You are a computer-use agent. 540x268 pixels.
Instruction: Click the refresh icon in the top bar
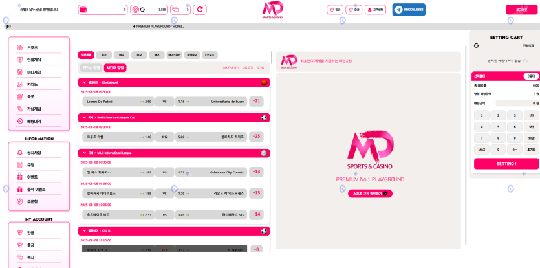pos(200,10)
